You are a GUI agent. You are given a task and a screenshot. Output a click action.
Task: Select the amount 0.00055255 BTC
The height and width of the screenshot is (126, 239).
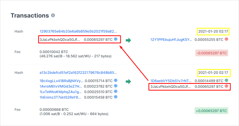[209, 40]
